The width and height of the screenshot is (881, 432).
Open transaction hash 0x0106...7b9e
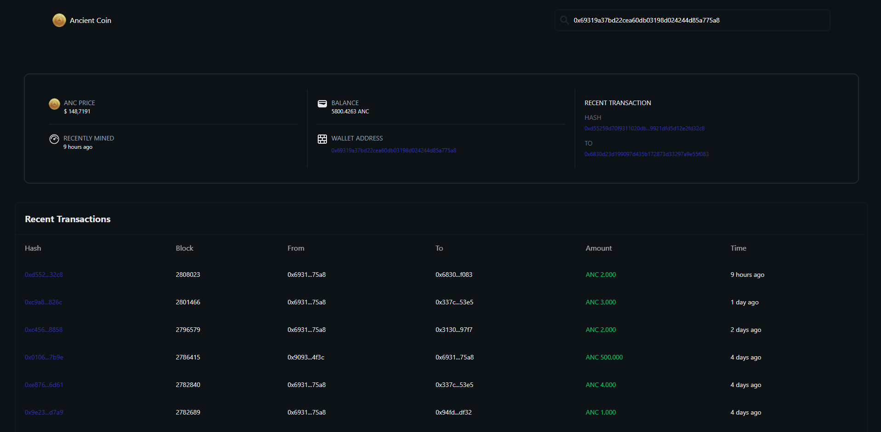click(x=44, y=357)
